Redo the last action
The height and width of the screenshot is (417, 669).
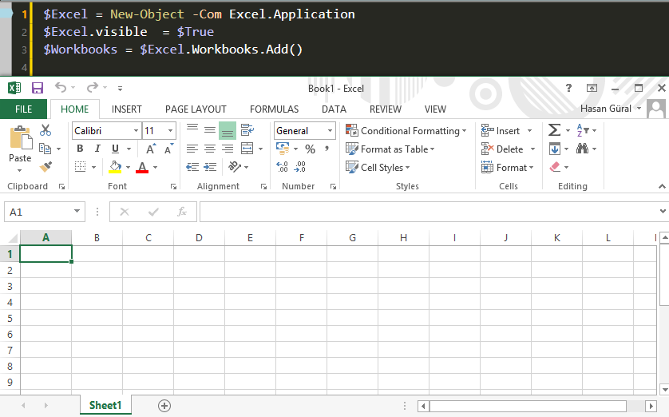92,88
